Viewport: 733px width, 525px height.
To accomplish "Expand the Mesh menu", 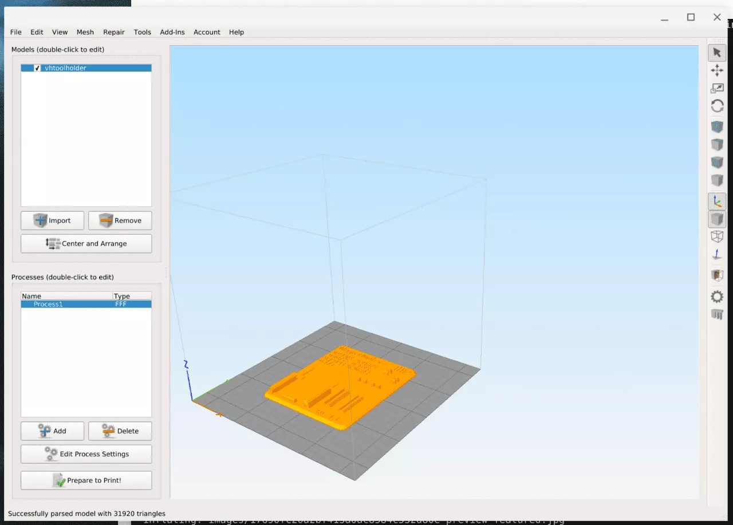I will (x=85, y=32).
